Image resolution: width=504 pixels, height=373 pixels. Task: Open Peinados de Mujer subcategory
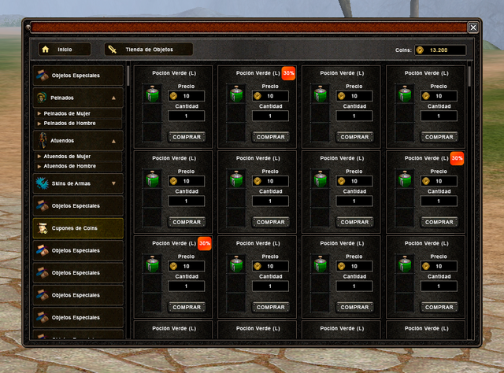point(67,113)
